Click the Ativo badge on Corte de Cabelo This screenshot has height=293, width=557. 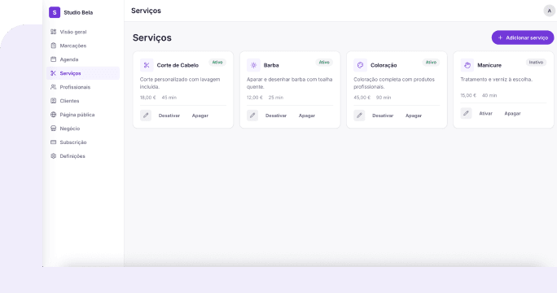click(x=217, y=62)
